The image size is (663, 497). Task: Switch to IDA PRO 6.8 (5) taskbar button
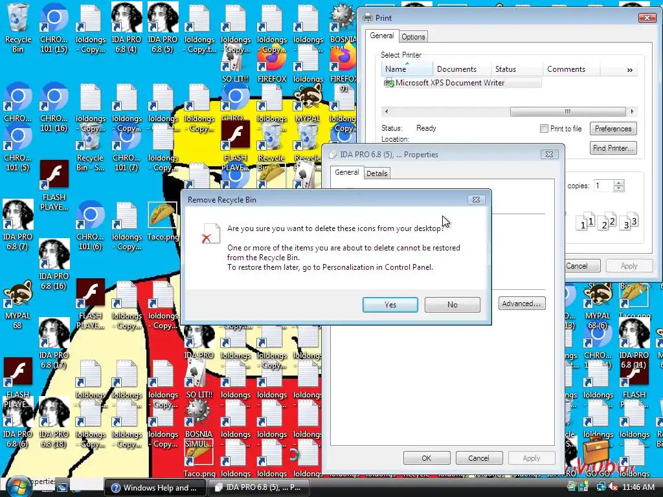tap(258, 488)
